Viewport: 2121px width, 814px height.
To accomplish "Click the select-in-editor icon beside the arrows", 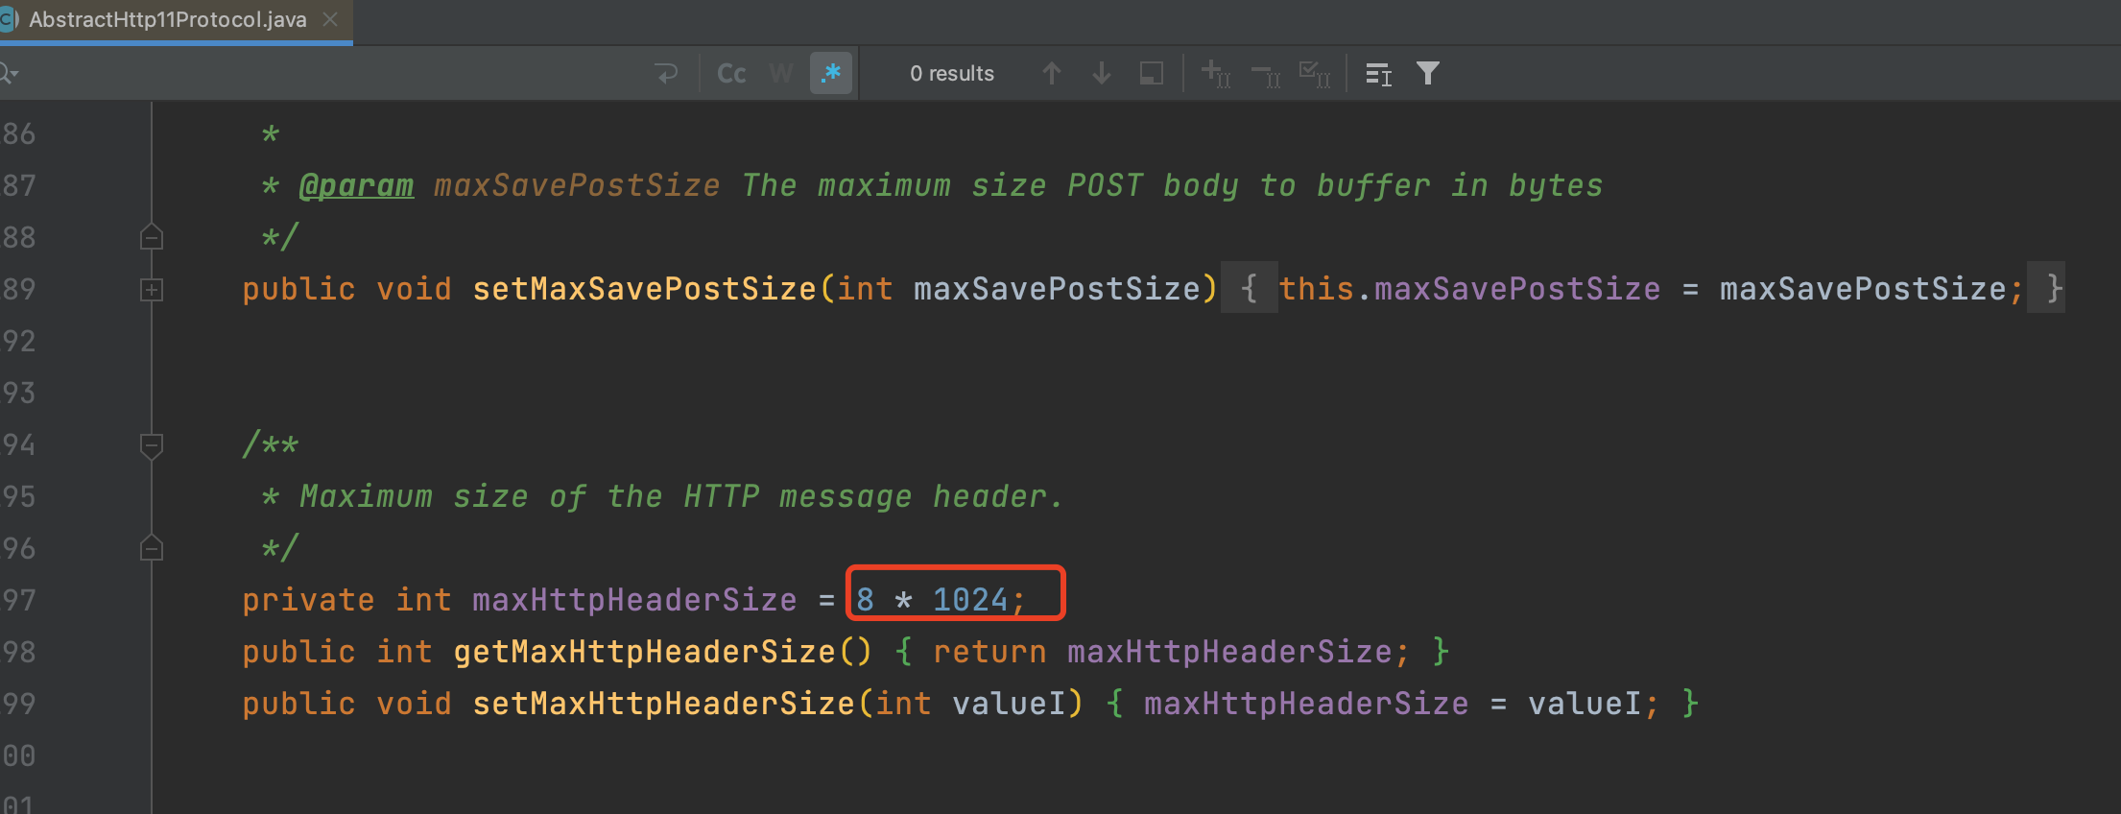I will click(x=1152, y=73).
